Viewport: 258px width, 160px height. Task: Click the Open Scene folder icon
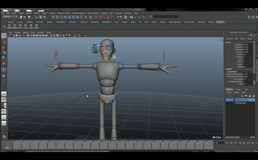coord(25,17)
